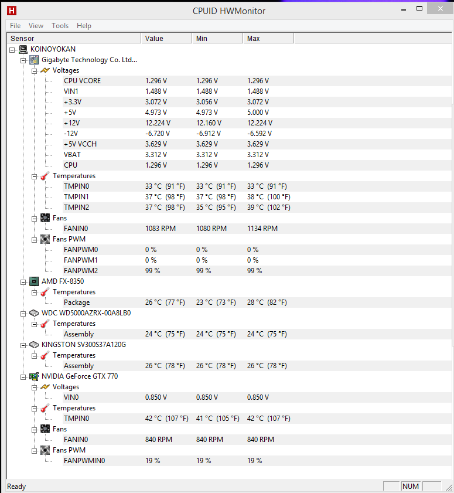Click the 12.224 V current value
Image resolution: width=454 pixels, height=493 pixels.
[x=158, y=123]
